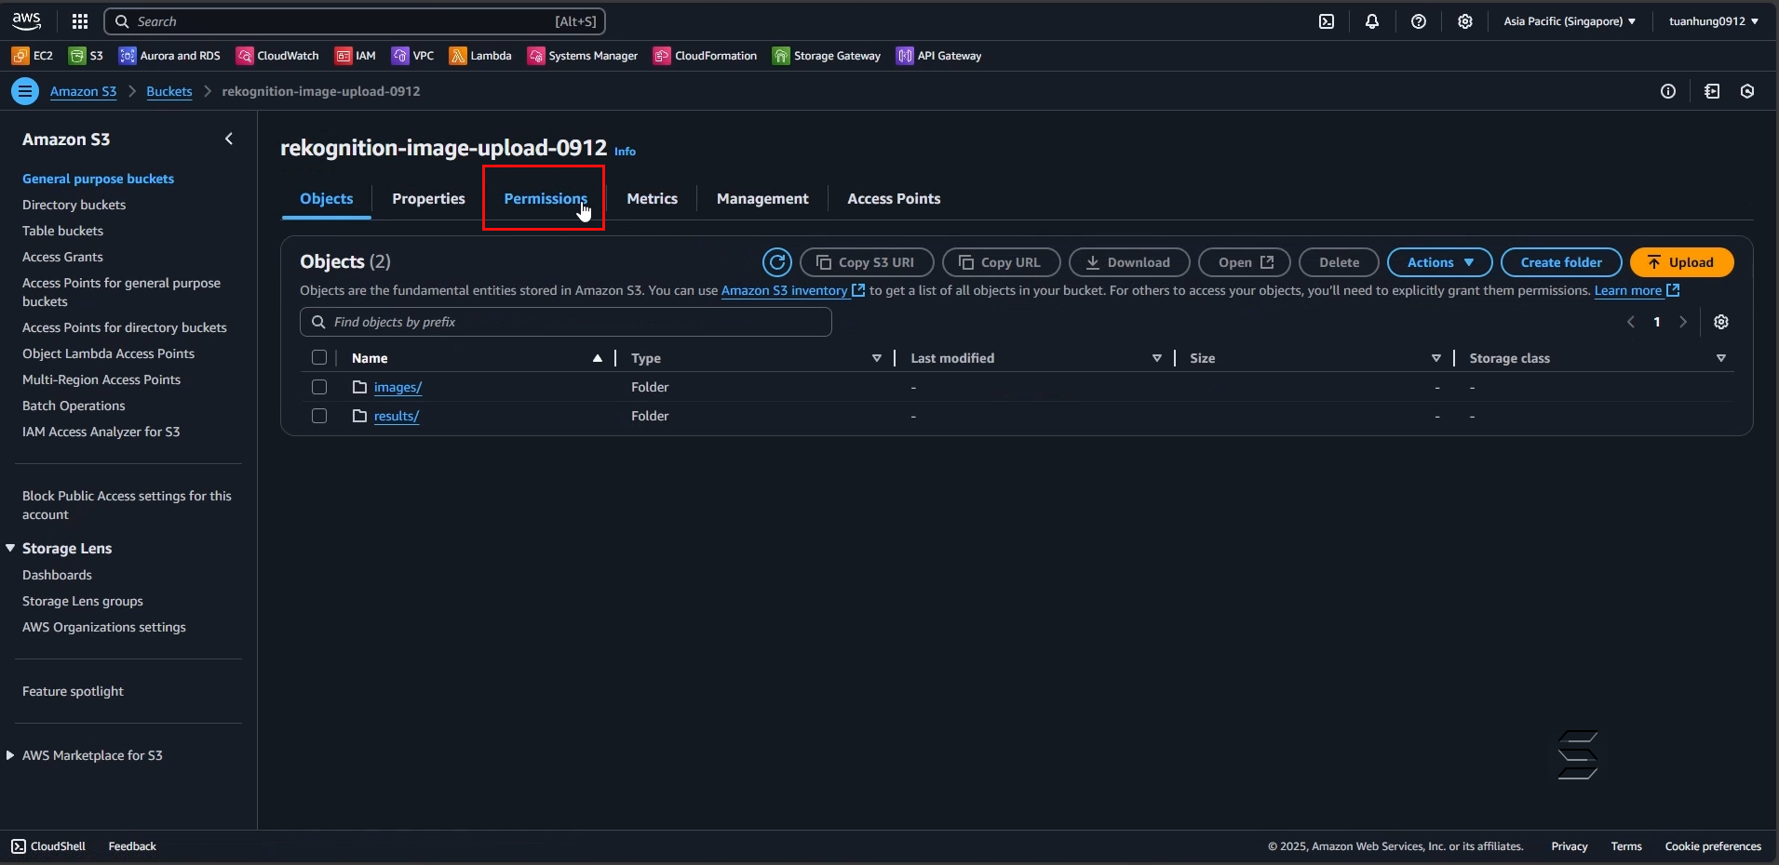Viewport: 1779px width, 865px height.
Task: Click the Amazon S3 inventory link
Action: point(793,290)
